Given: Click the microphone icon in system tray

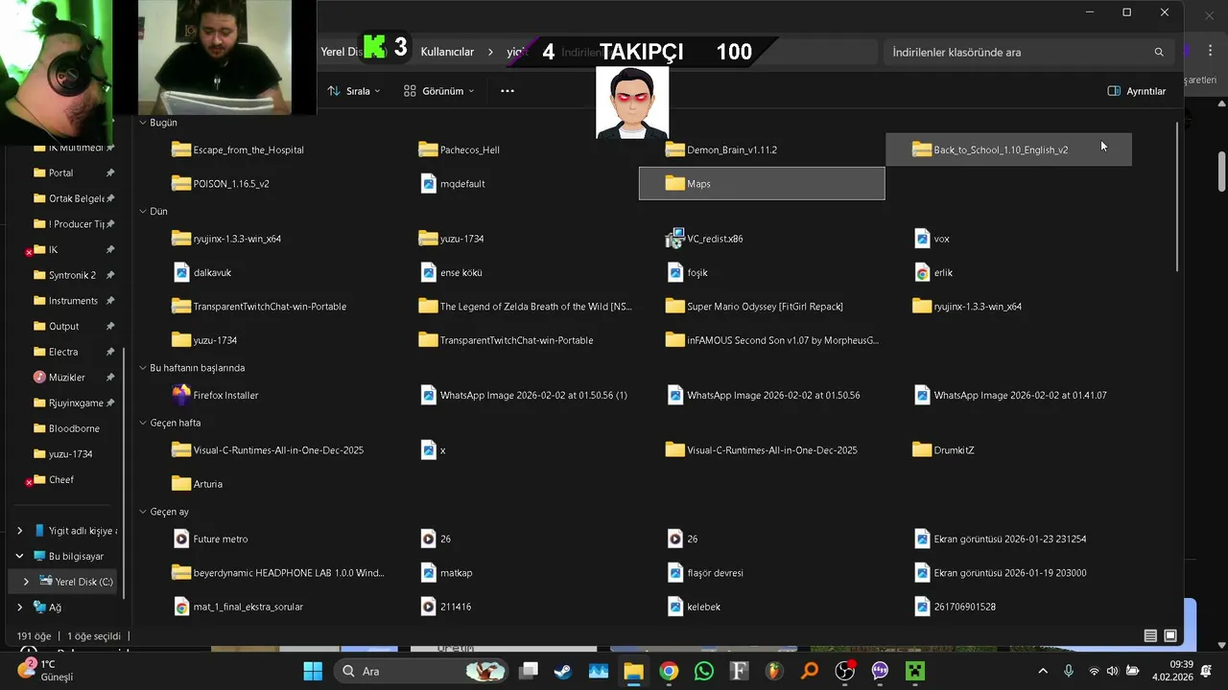Looking at the screenshot, I should coord(1069,671).
